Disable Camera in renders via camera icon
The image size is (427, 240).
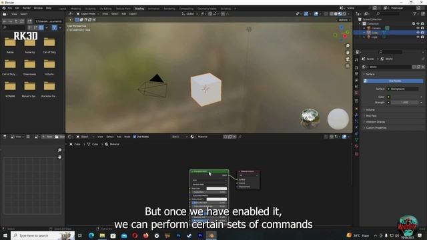(422, 28)
